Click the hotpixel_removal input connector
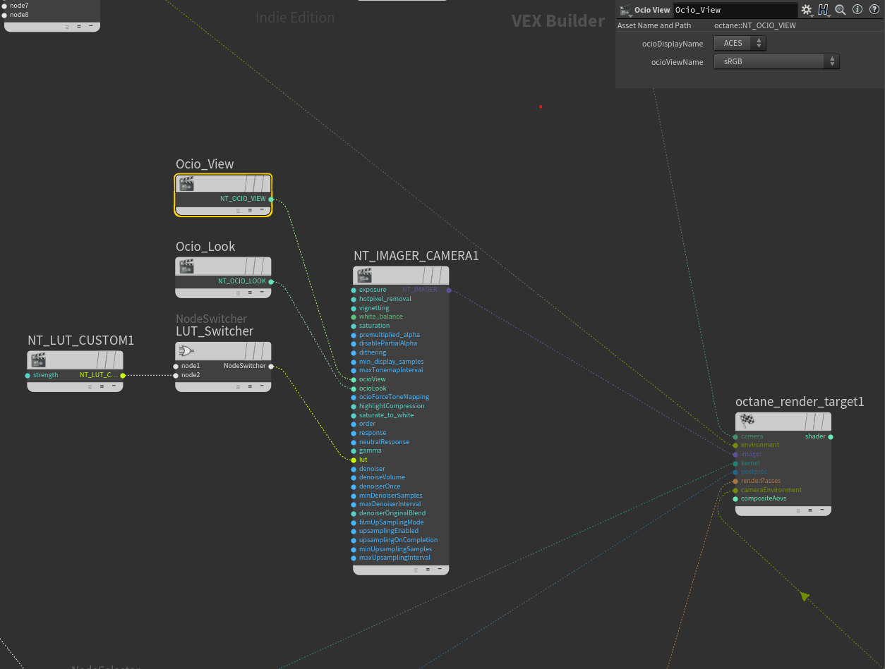The image size is (885, 669). pyautogui.click(x=354, y=299)
